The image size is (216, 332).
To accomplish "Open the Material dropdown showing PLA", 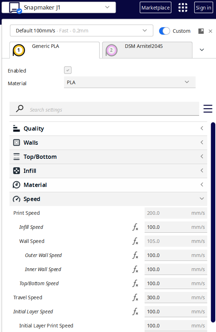I will pyautogui.click(x=129, y=82).
